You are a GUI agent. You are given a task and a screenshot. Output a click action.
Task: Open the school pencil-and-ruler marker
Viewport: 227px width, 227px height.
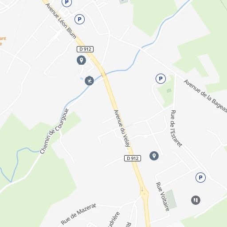click(196, 200)
